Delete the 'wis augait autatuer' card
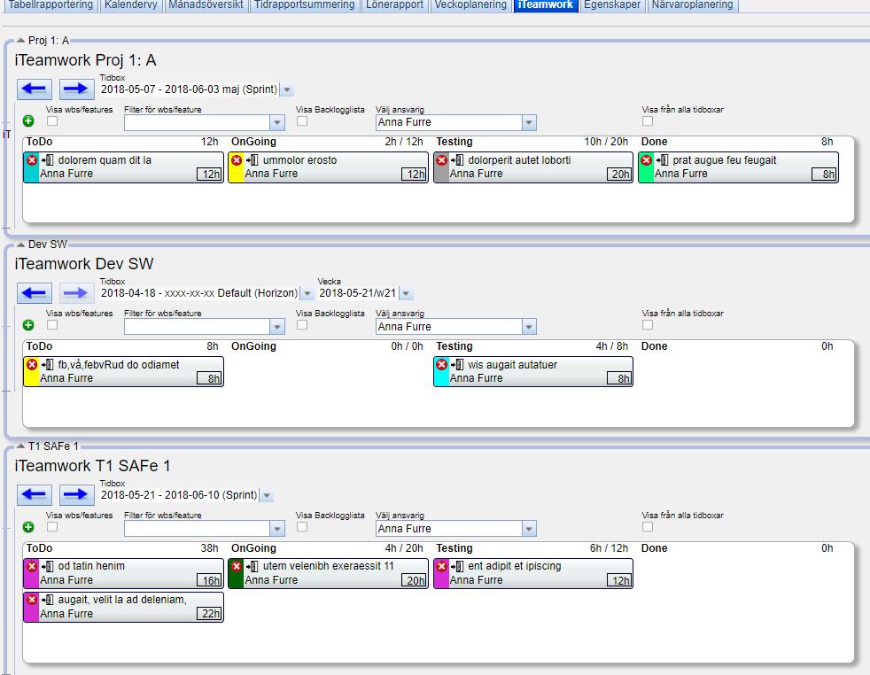This screenshot has height=675, width=870. 442,364
